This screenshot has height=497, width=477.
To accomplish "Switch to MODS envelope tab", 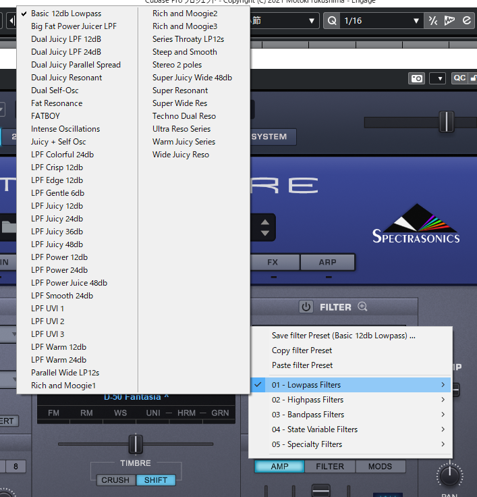I will [x=380, y=467].
